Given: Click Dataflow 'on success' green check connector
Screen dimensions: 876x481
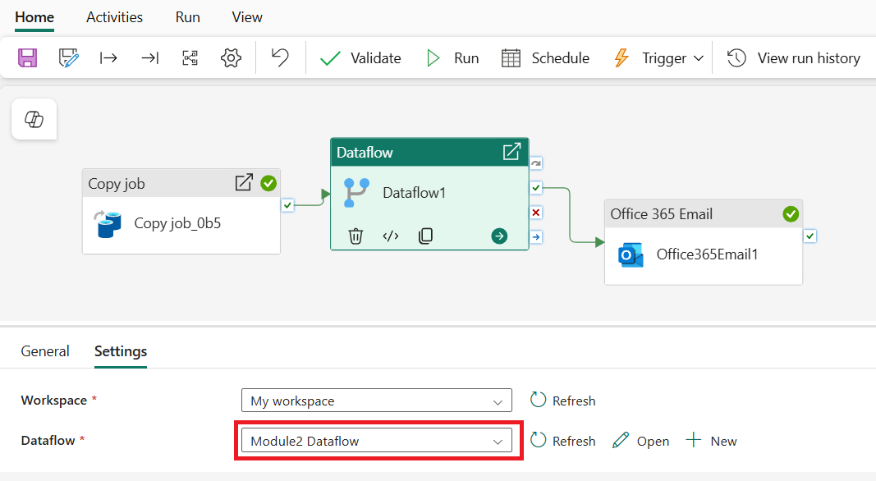Looking at the screenshot, I should 536,188.
